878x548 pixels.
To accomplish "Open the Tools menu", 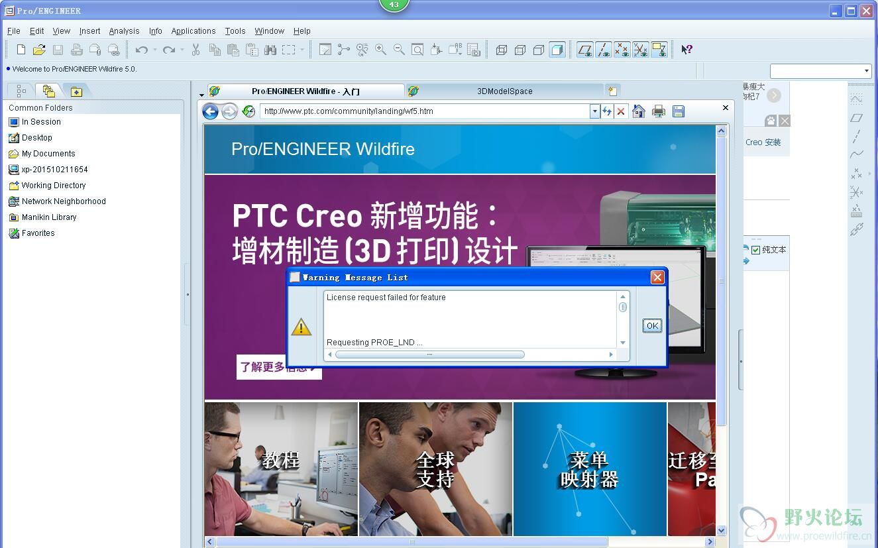I will [235, 31].
